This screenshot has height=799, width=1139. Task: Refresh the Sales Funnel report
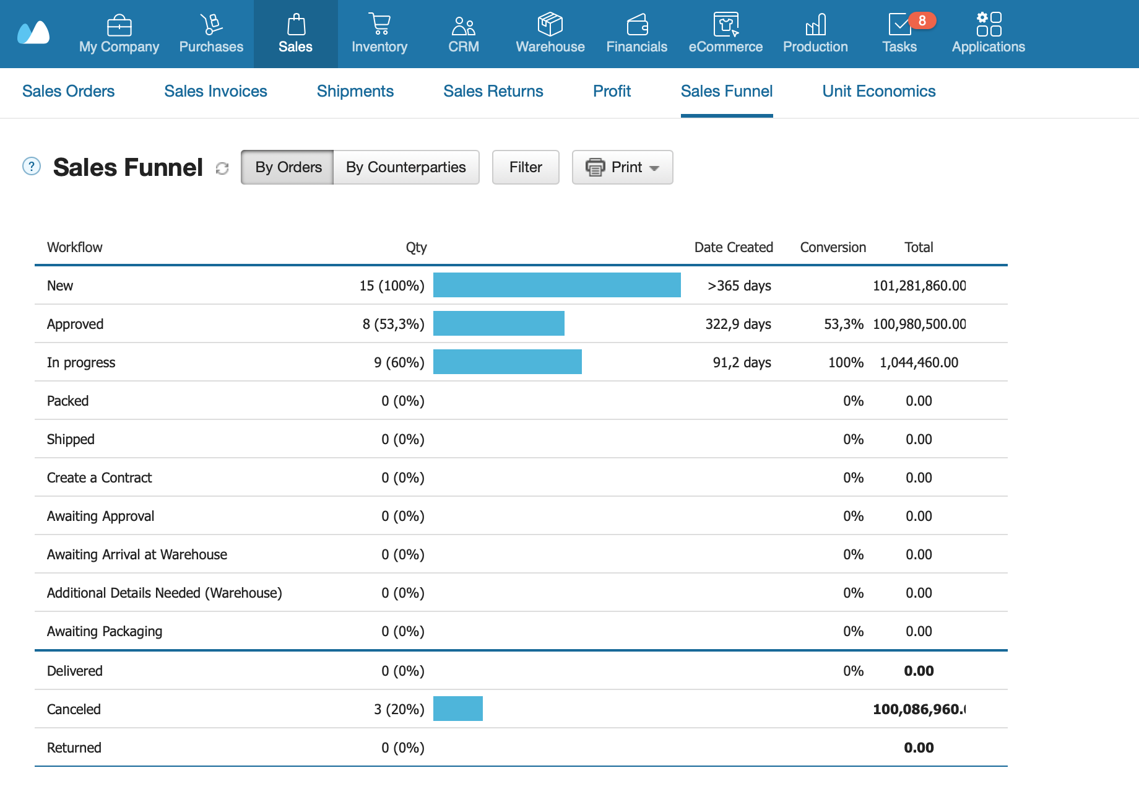[x=222, y=168]
